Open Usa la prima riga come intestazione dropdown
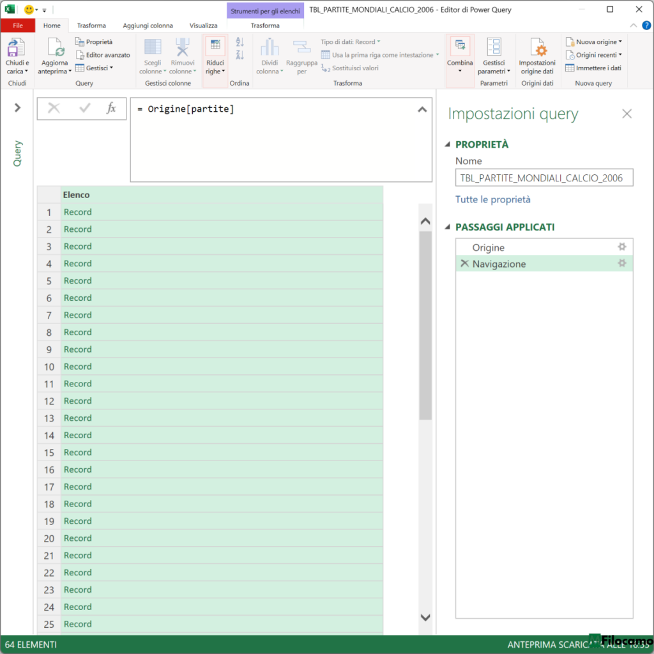 point(380,55)
